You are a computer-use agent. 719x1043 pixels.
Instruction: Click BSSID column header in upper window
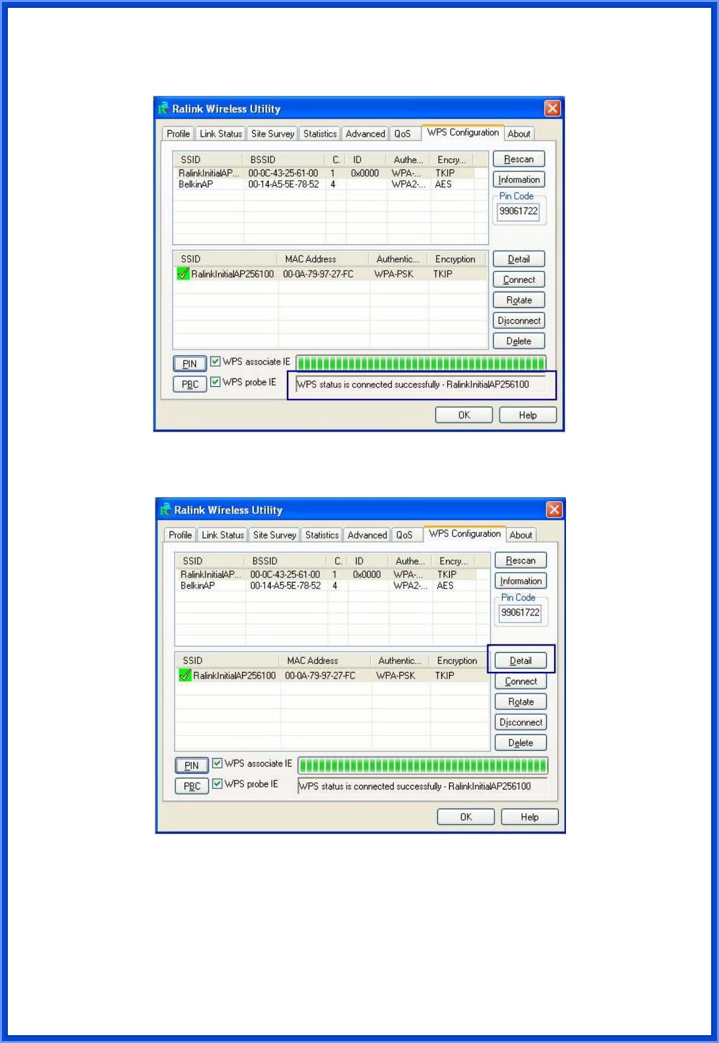284,160
